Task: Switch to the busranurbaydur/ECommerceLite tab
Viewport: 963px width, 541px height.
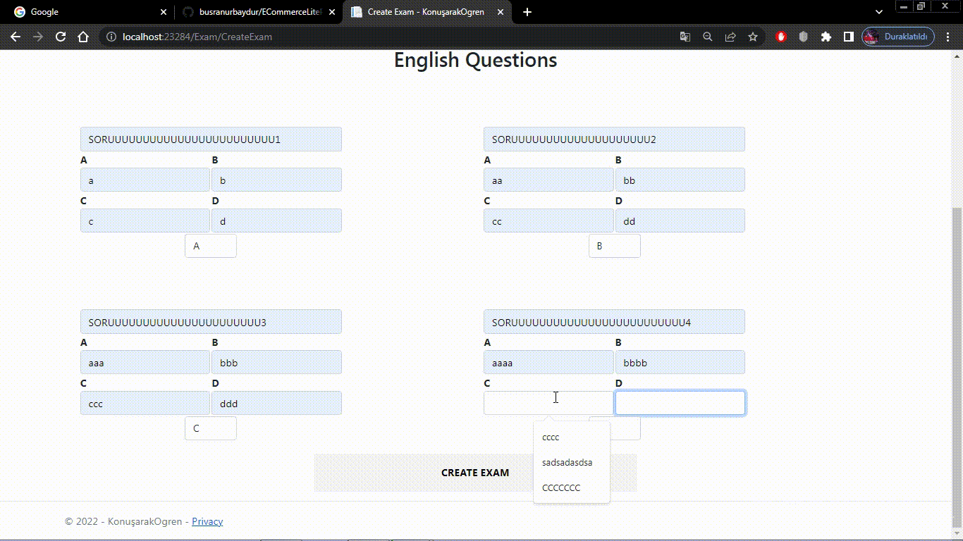Action: [258, 12]
